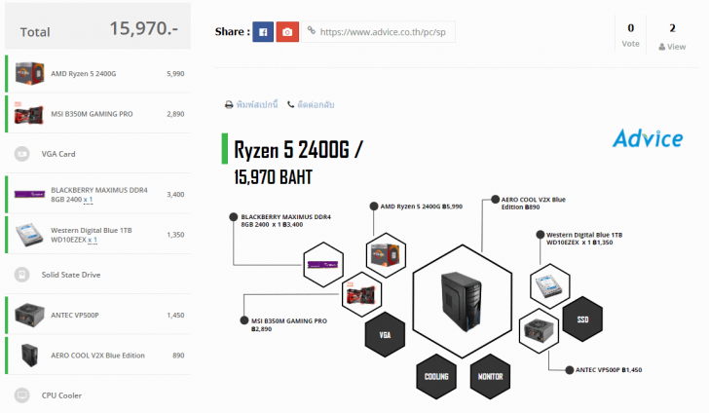This screenshot has height=413, width=709.
Task: Click the Total 15,970 price header
Action: tap(97, 27)
